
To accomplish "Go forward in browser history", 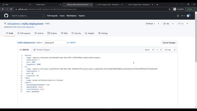I will click(x=7, y=9).
